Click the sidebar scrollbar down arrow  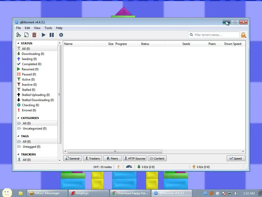60,160
